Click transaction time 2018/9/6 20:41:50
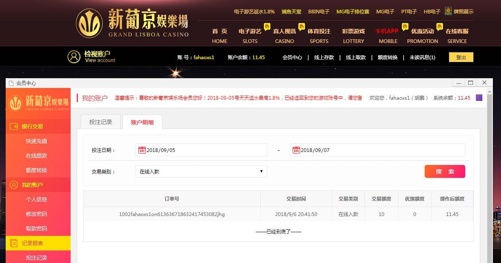Viewport: 501px width, 263px height. coord(296,214)
